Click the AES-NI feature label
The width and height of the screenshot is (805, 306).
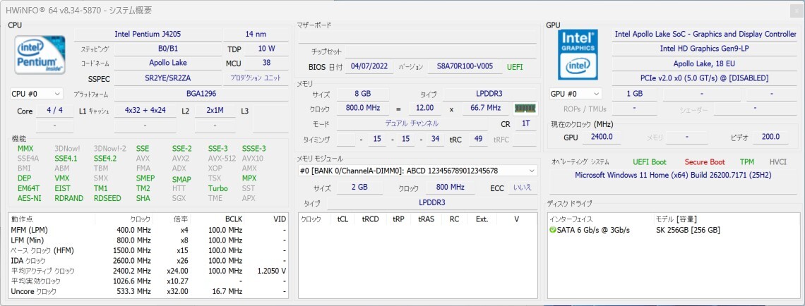pyautogui.click(x=29, y=198)
